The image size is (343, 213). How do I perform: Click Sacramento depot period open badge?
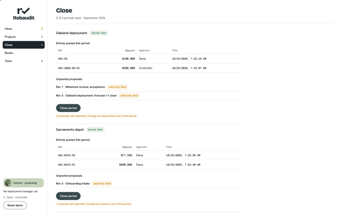(x=95, y=130)
